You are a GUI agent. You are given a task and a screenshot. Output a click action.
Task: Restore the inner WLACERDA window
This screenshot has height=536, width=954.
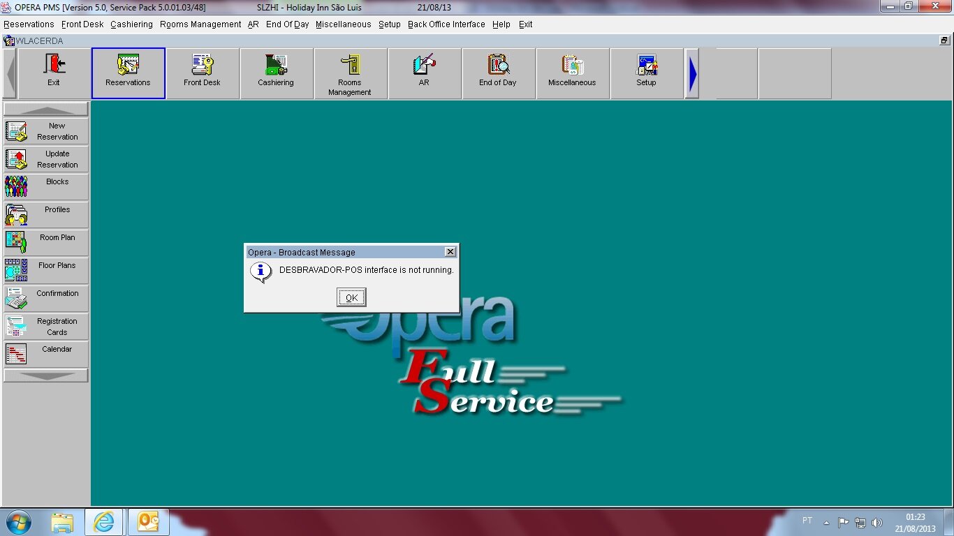click(x=945, y=41)
